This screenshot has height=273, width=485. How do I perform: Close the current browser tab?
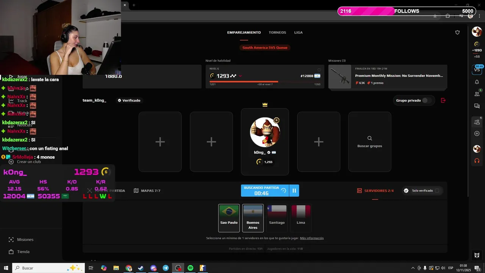tap(125, 5)
